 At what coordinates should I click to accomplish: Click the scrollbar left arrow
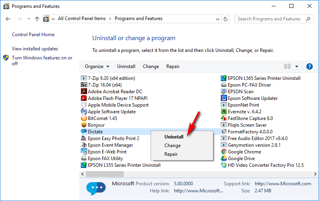[82, 174]
